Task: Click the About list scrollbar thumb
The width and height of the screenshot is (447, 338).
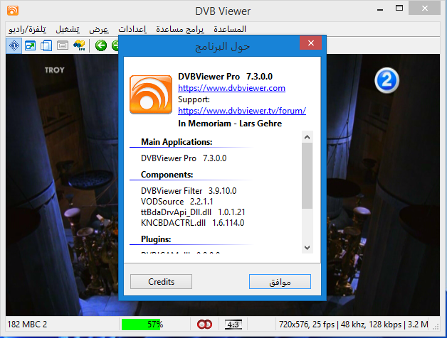Action: 307,176
